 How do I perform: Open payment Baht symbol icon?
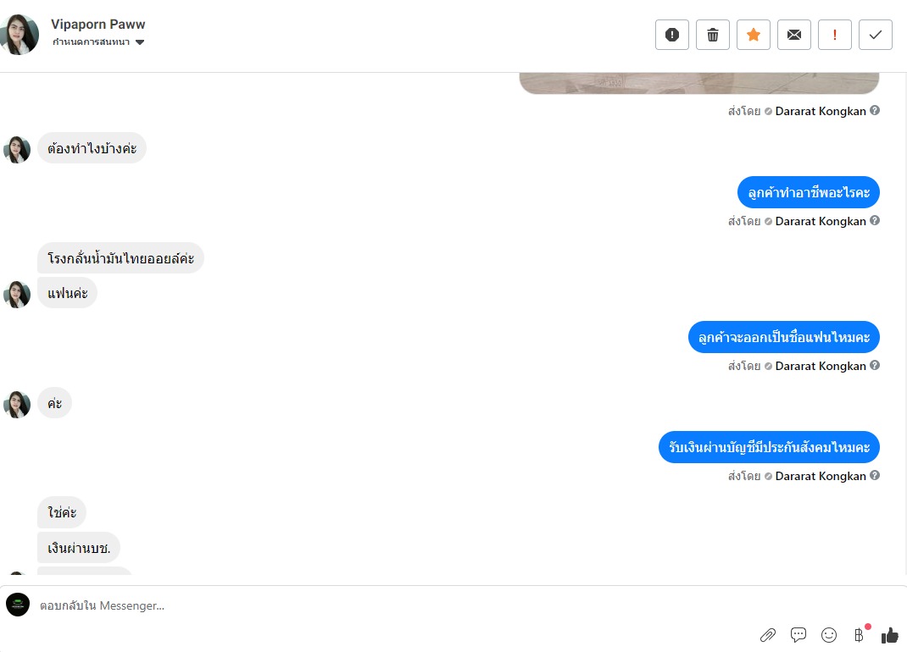click(859, 635)
